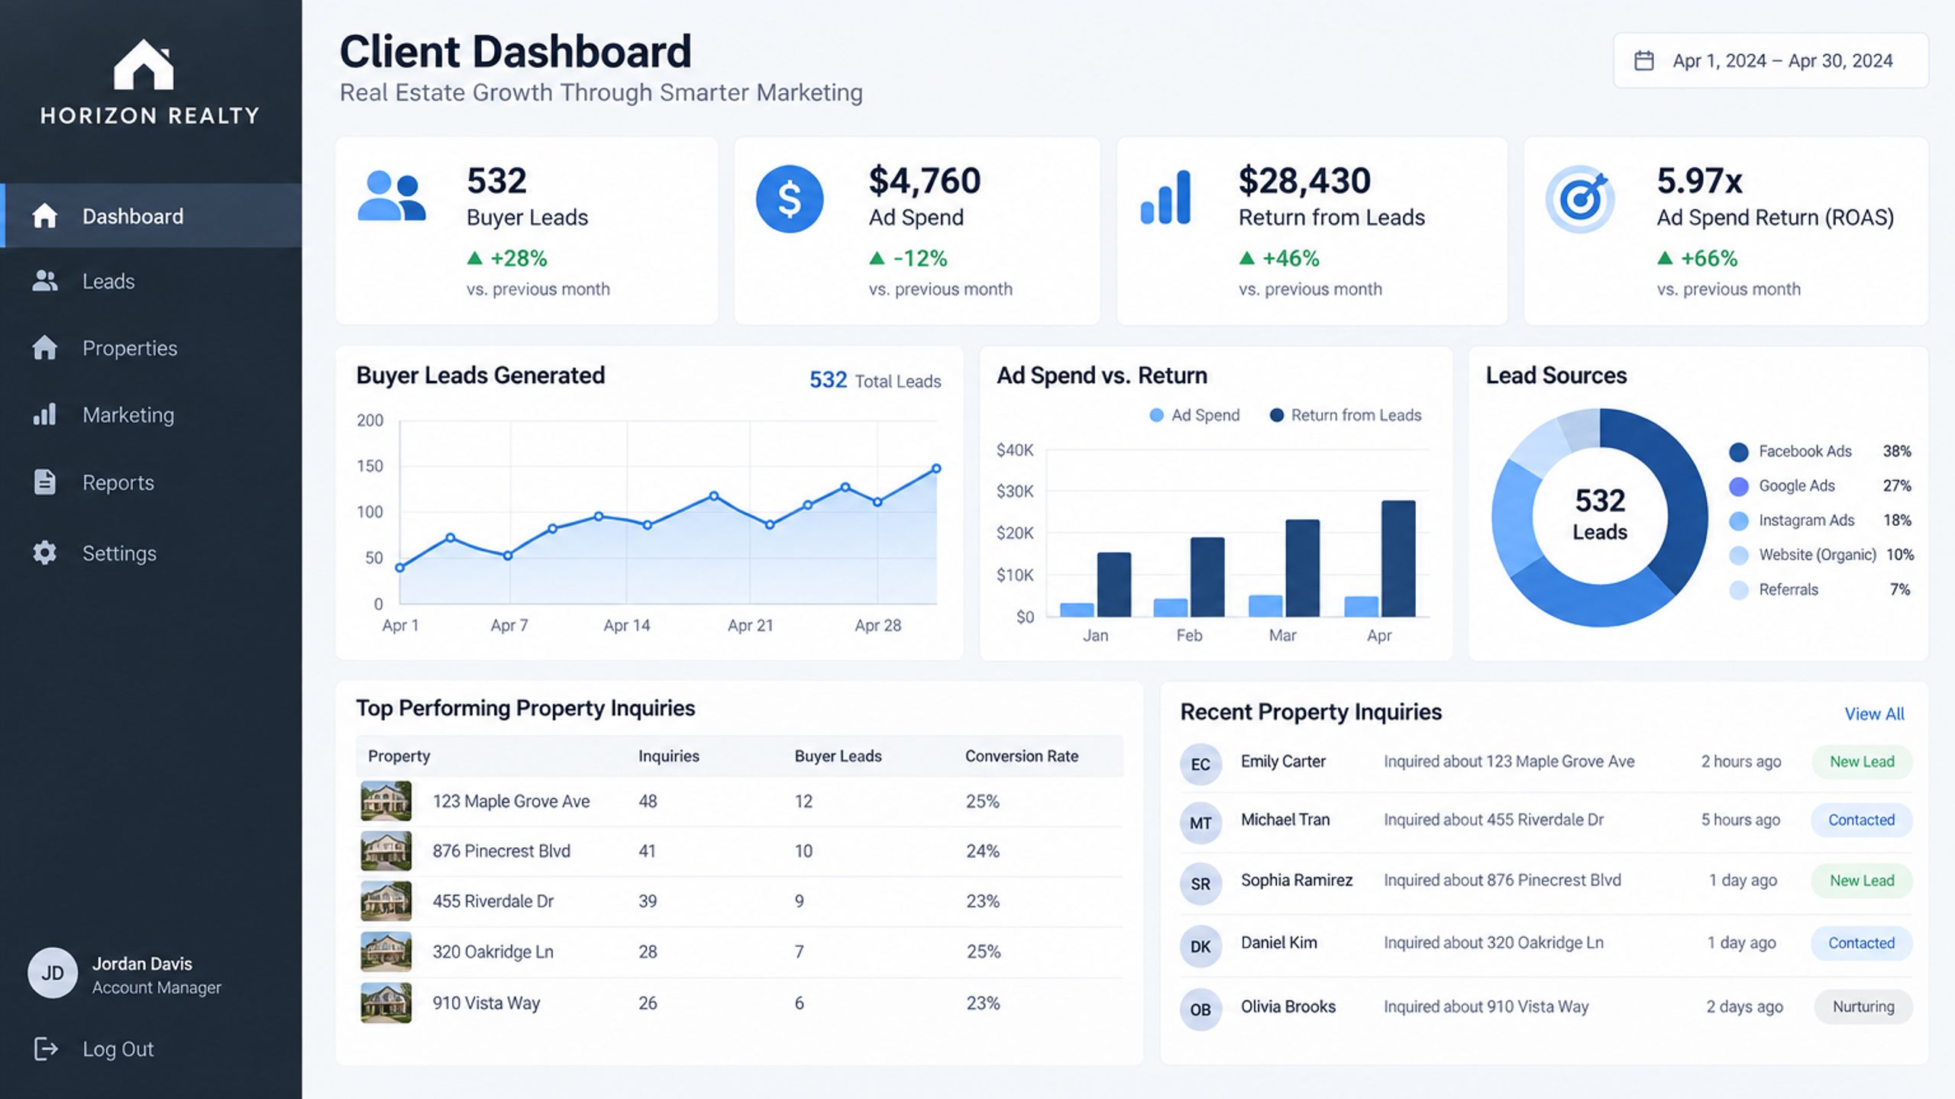Click the Leads people icon in sidebar
This screenshot has height=1099, width=1955.
[44, 281]
